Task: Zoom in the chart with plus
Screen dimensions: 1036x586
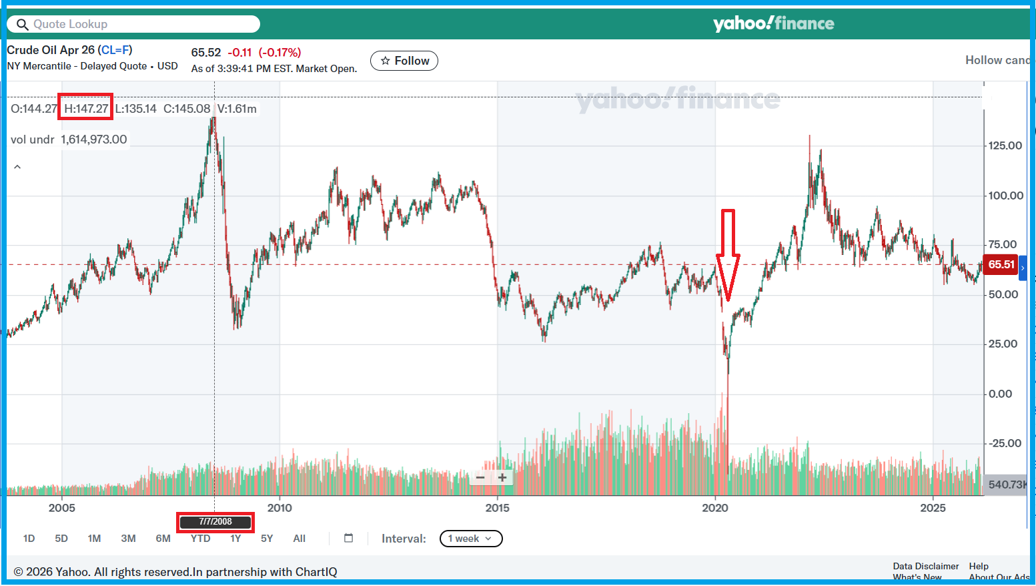Action: [502, 477]
